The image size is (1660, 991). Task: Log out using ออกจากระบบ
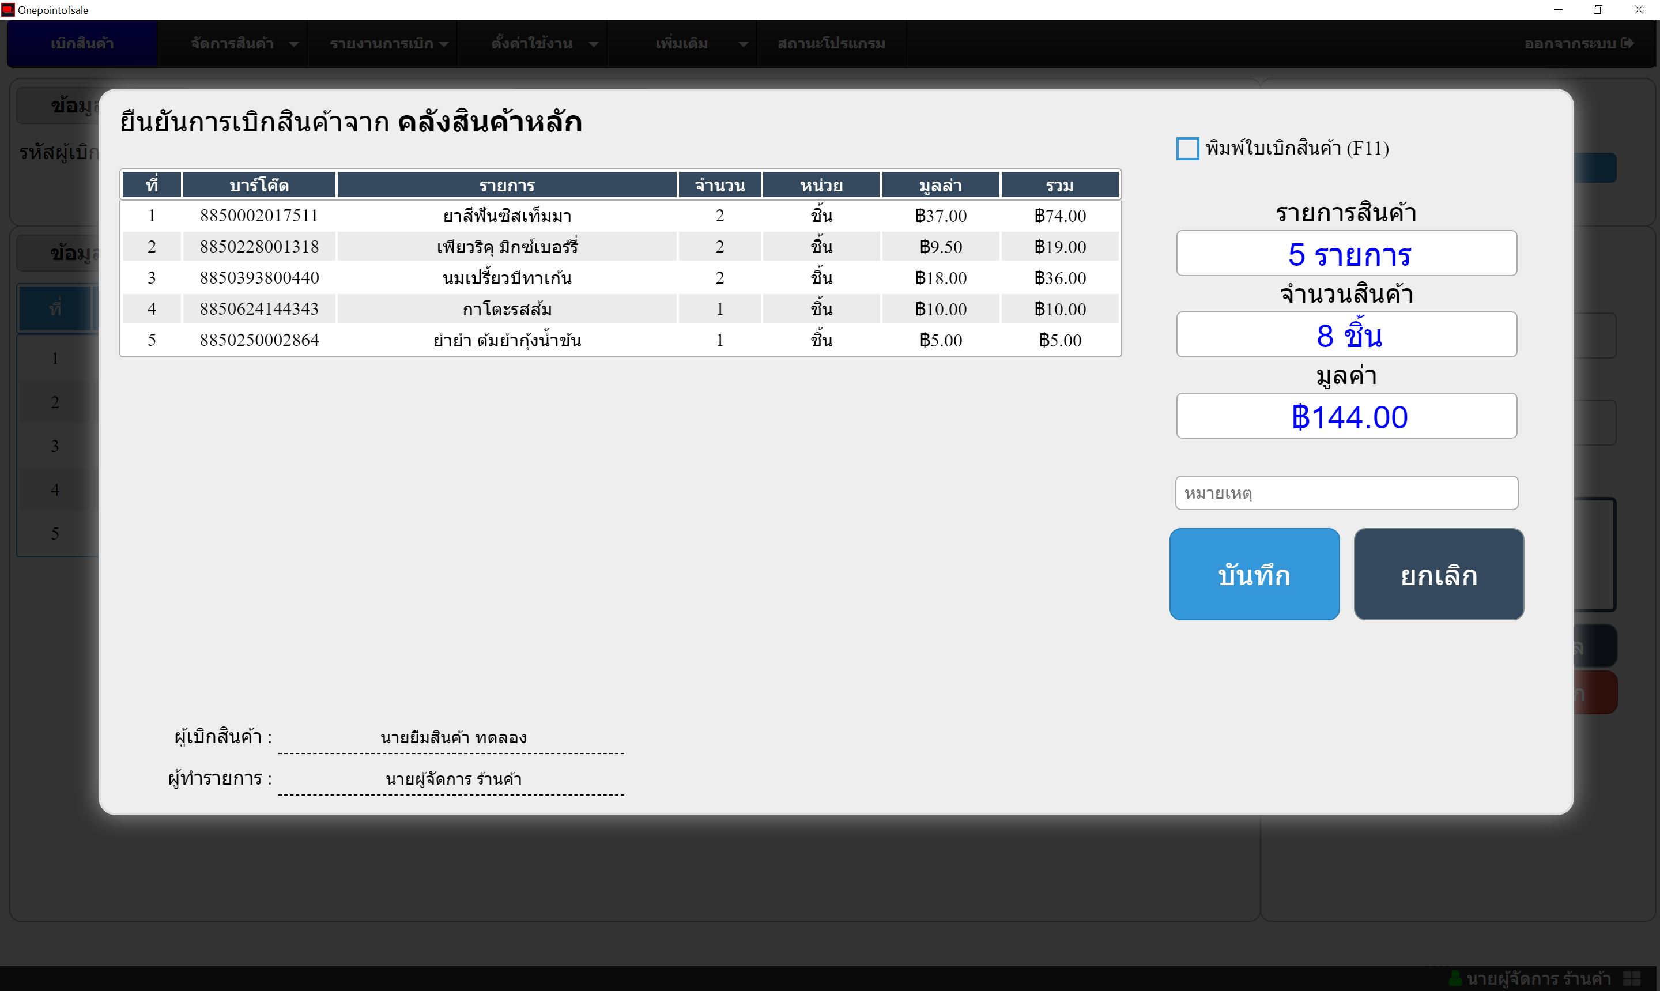pos(1579,43)
